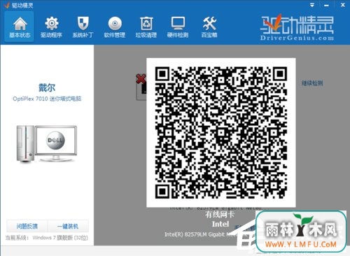Click the red X error icon

point(141,79)
